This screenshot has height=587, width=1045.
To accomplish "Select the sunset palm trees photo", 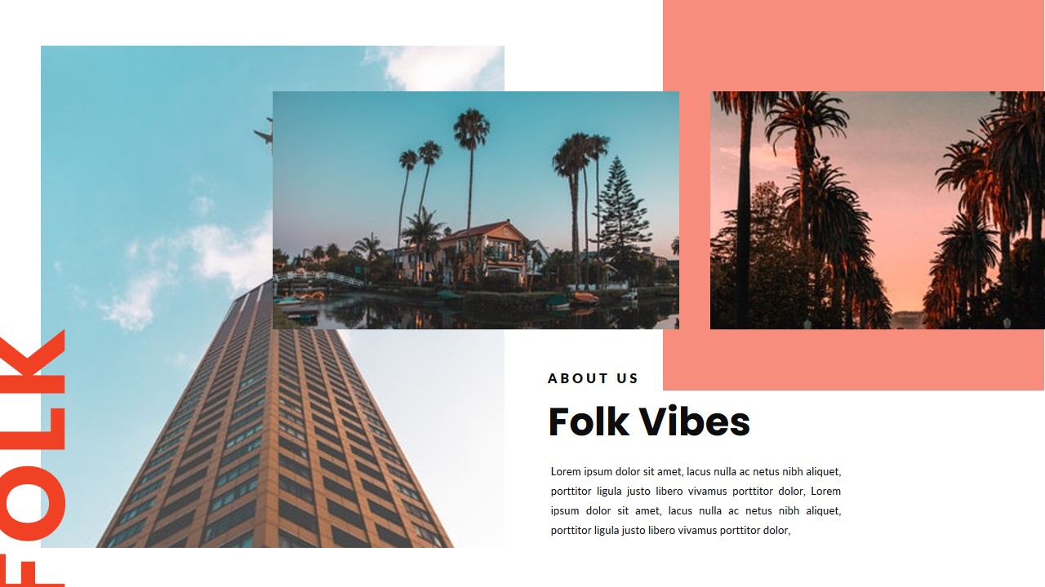I will 878,210.
